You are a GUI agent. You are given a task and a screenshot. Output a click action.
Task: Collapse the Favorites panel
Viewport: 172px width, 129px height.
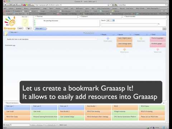pyautogui.click(x=36, y=16)
